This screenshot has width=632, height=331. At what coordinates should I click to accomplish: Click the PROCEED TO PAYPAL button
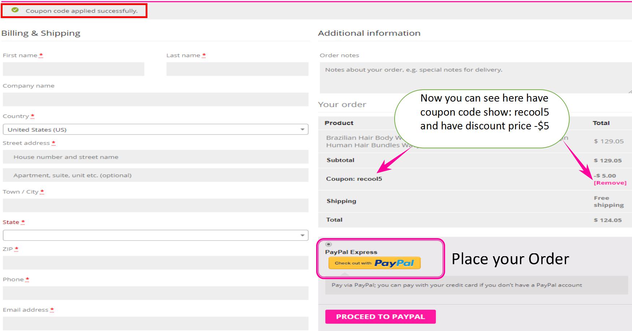(x=381, y=317)
